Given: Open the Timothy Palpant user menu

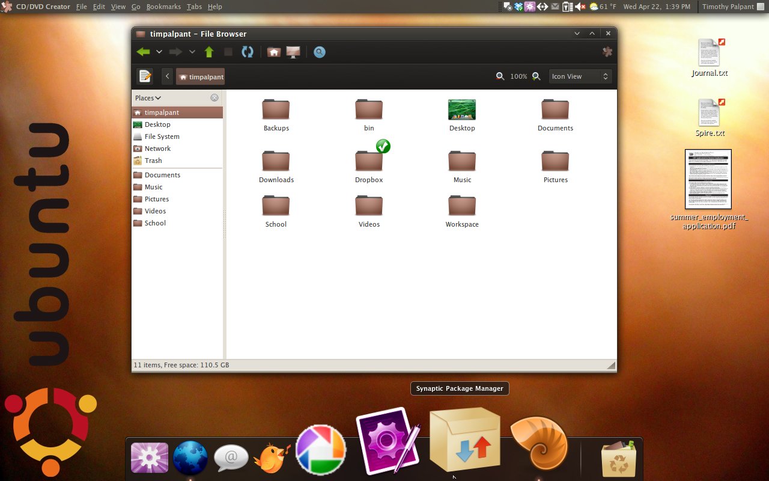Looking at the screenshot, I should tap(732, 7).
